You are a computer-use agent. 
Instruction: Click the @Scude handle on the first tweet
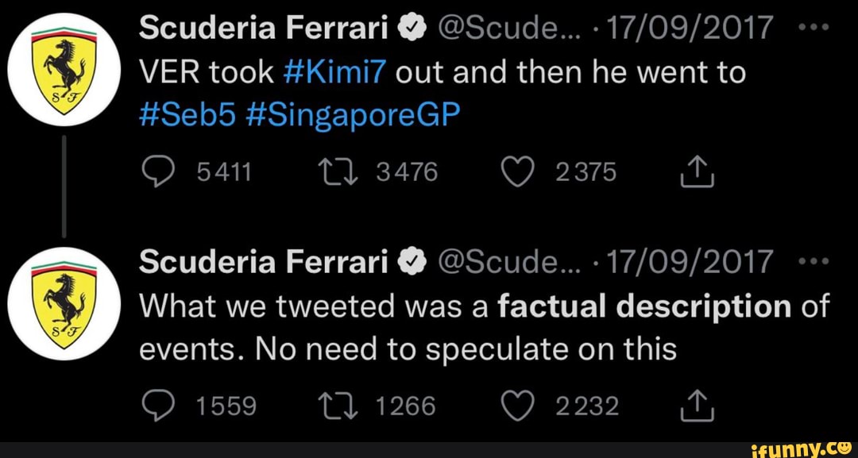(508, 26)
